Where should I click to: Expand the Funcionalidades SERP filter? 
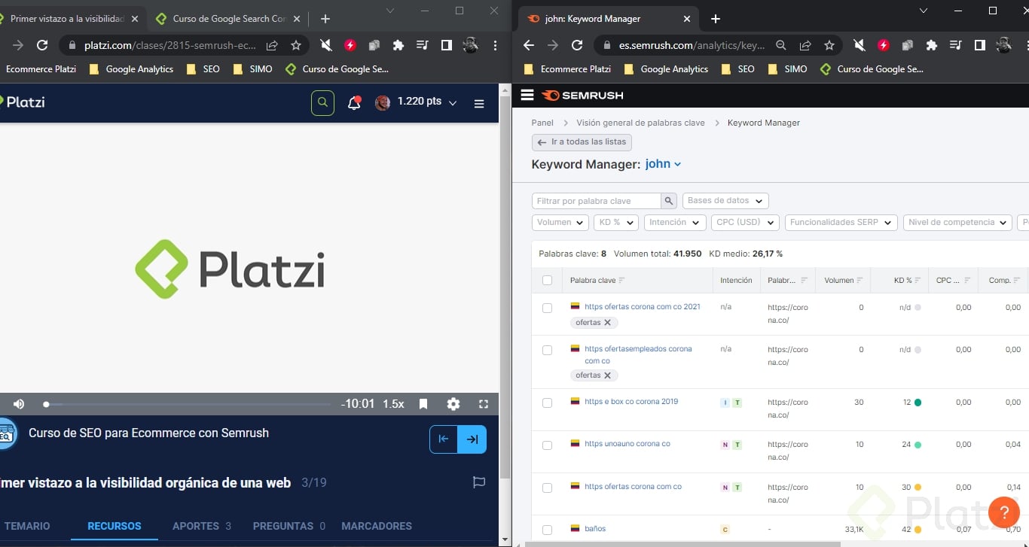pos(841,223)
